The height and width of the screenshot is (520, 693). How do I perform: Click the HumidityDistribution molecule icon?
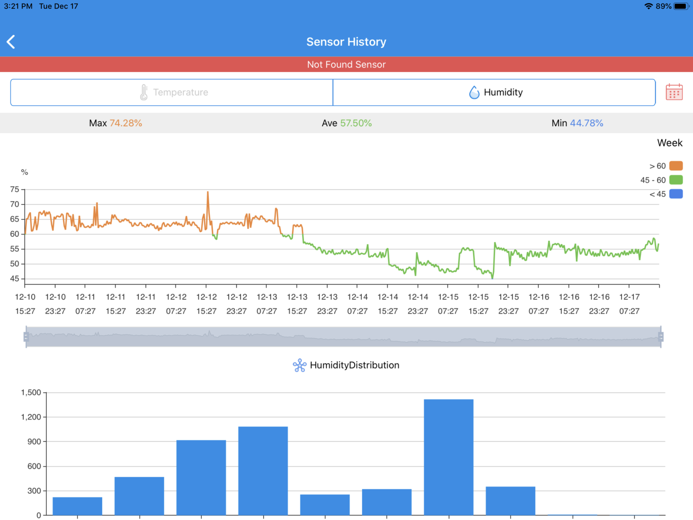[299, 365]
